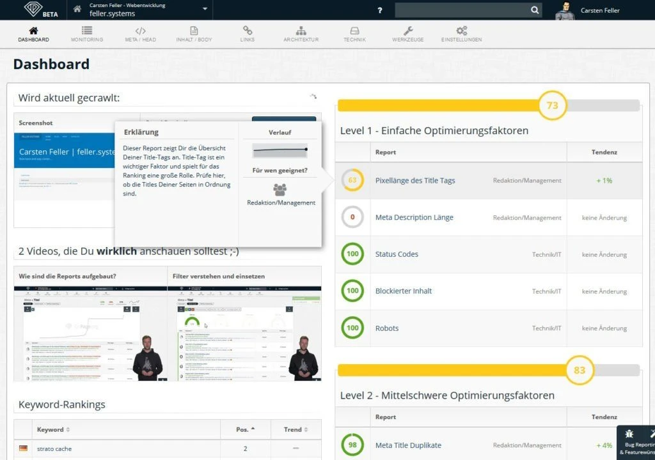Click the German flag beside strato cache
Screen dimensions: 655x460
pos(24,448)
